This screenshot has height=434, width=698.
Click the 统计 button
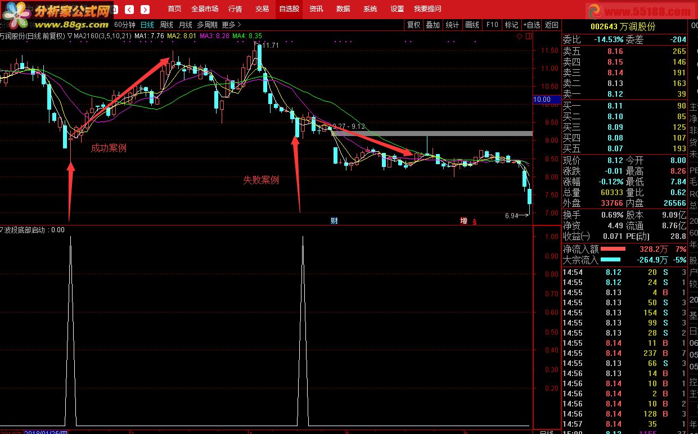(x=452, y=25)
